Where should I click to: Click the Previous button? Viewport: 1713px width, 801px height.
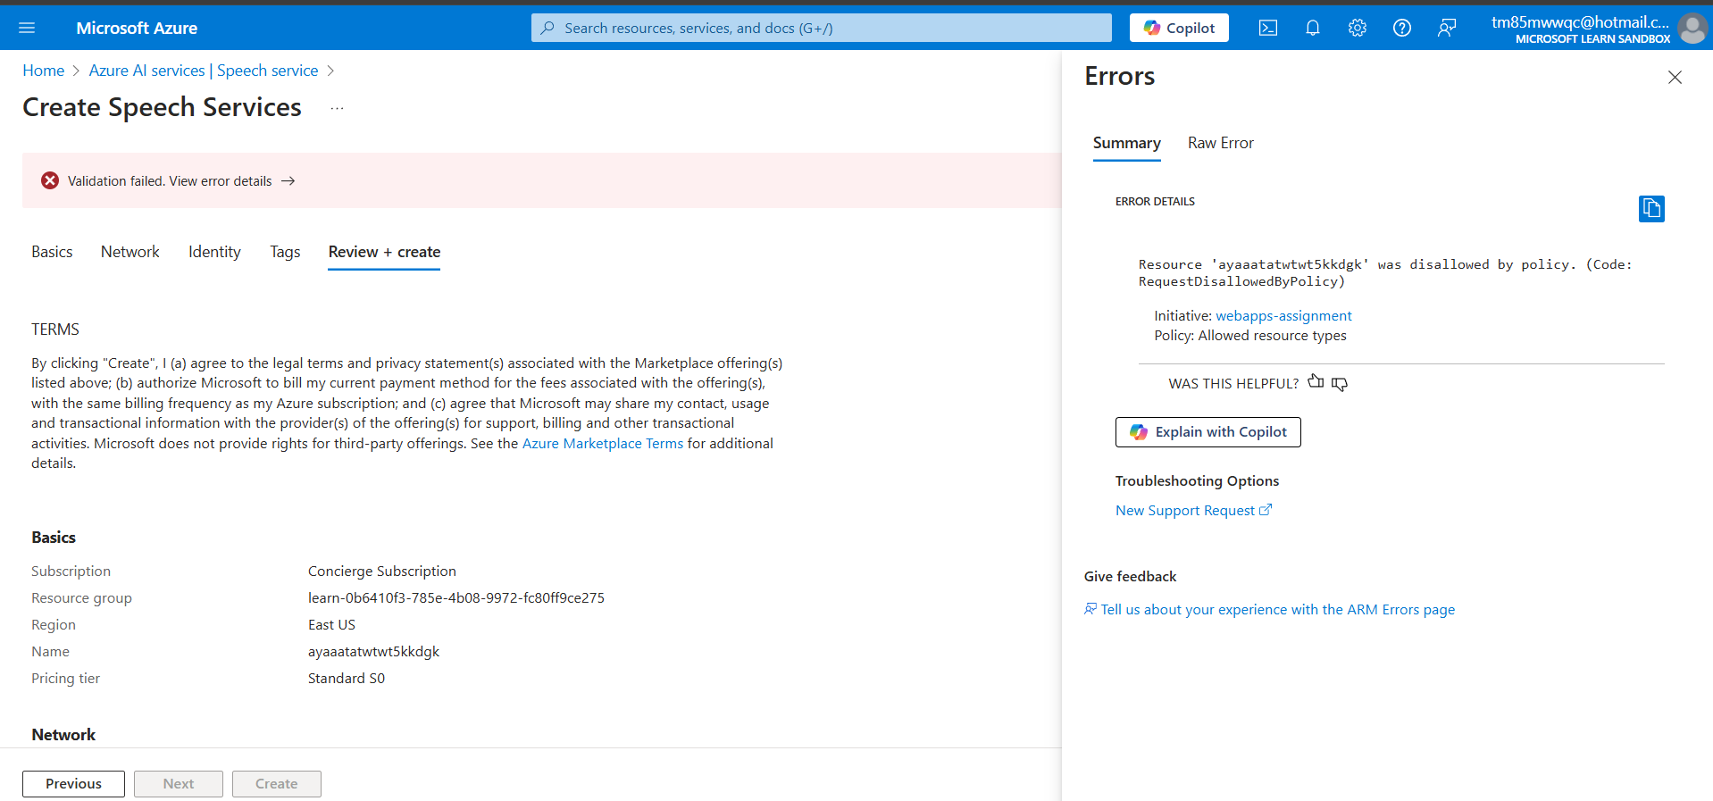pos(73,784)
